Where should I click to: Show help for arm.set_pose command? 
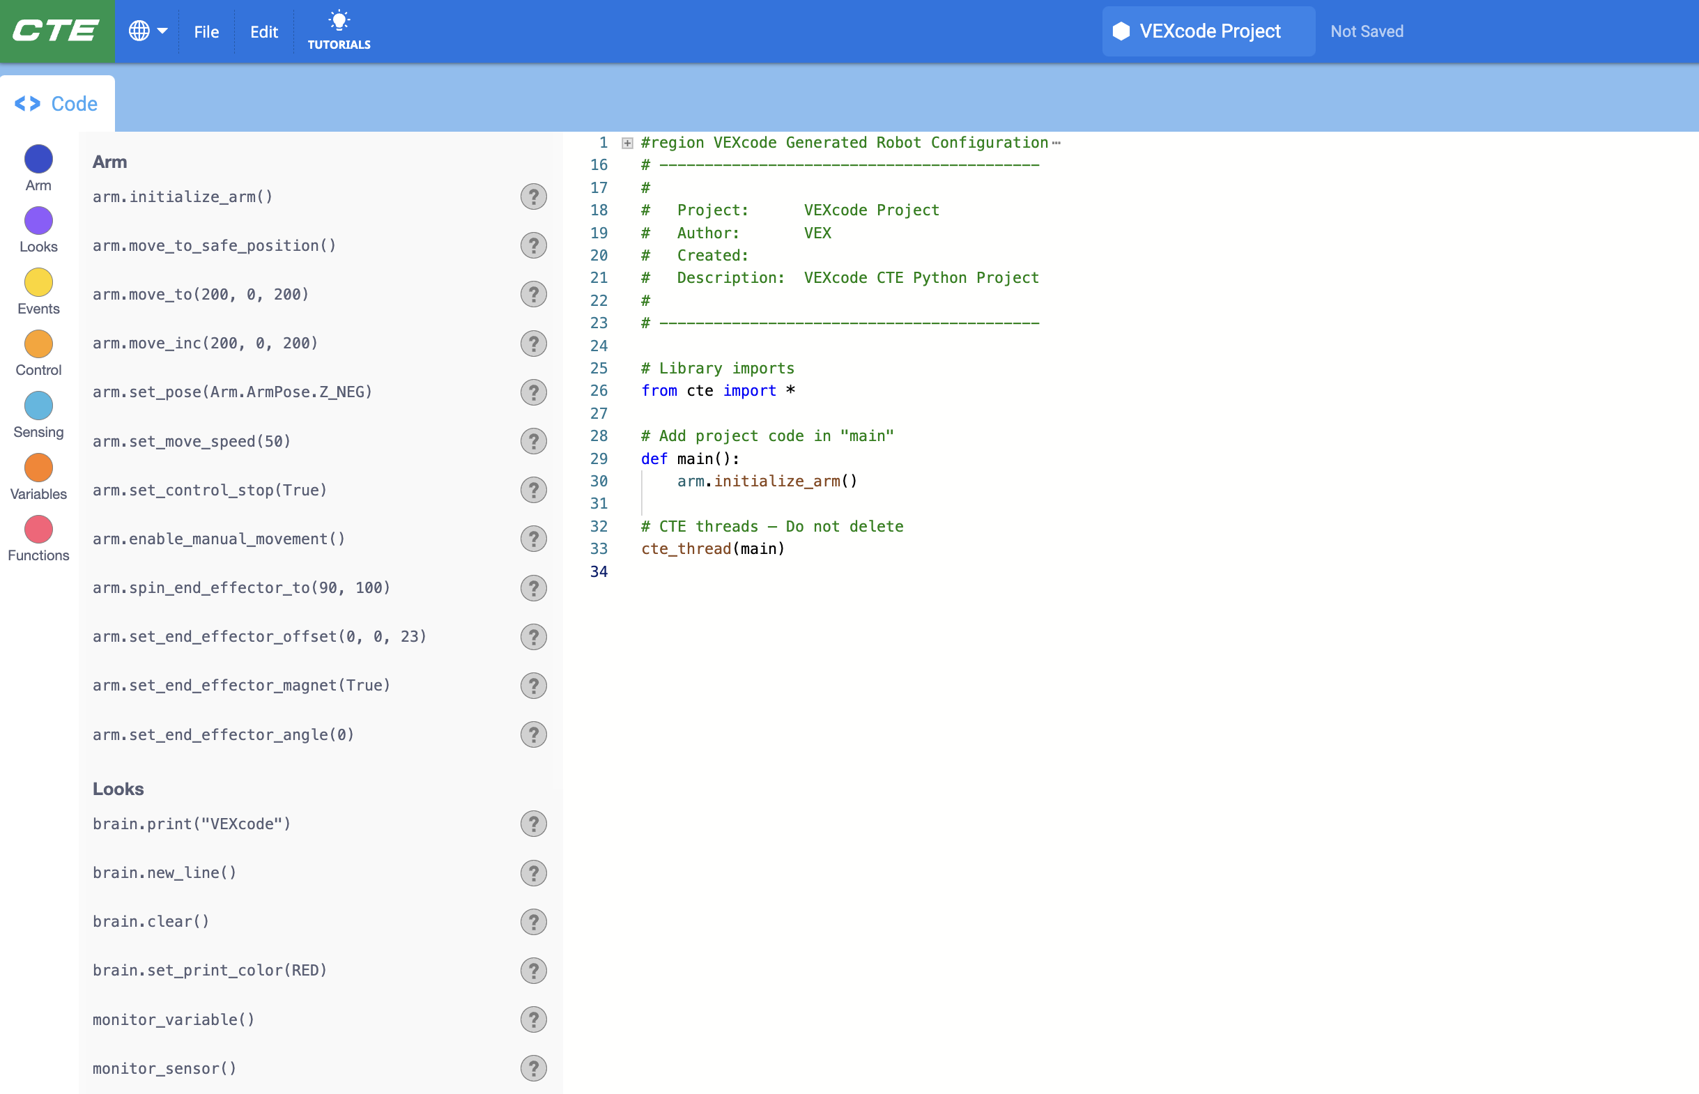[532, 392]
